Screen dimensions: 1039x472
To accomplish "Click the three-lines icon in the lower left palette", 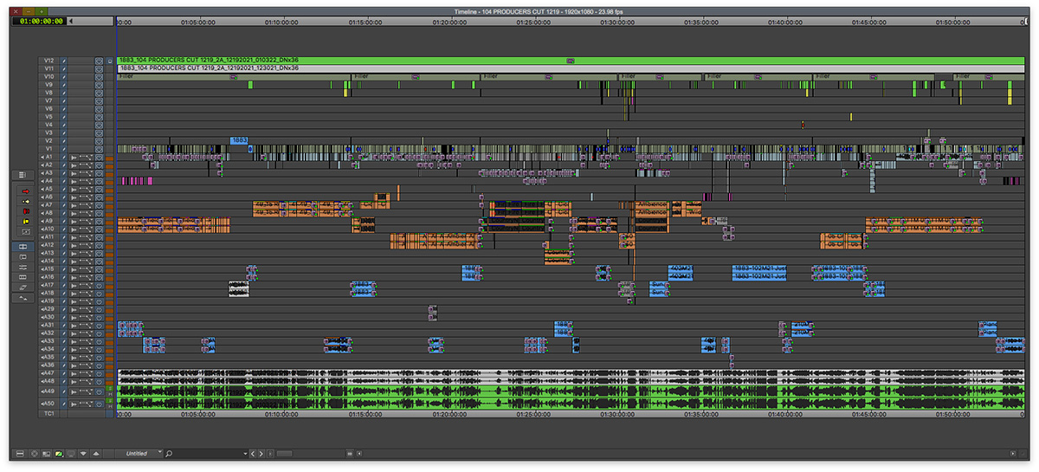I will coord(23,268).
